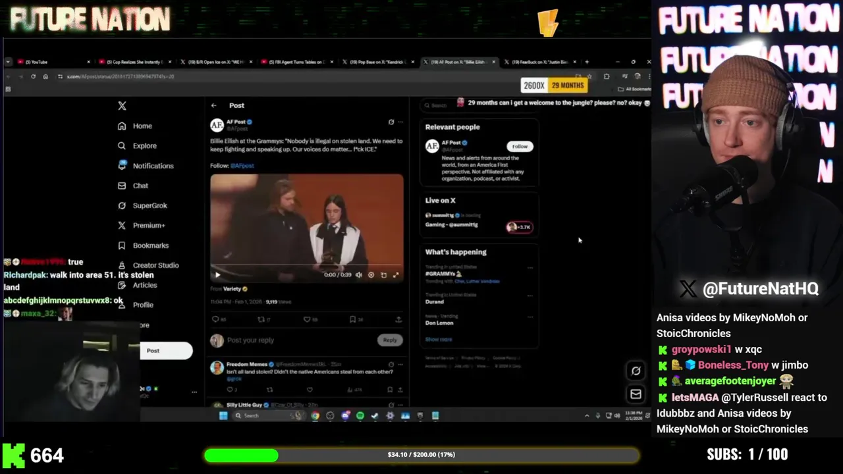Open Chrome from the taskbar
The image size is (843, 474).
[x=315, y=415]
